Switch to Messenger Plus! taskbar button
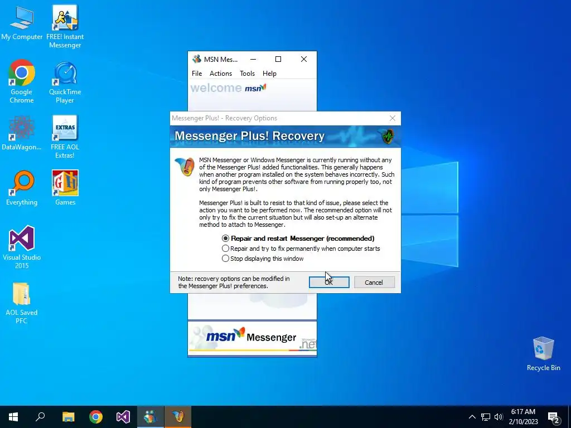 [178, 417]
